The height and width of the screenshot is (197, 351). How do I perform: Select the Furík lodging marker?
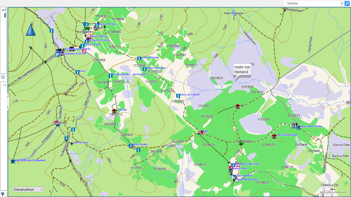pyautogui.click(x=202, y=132)
